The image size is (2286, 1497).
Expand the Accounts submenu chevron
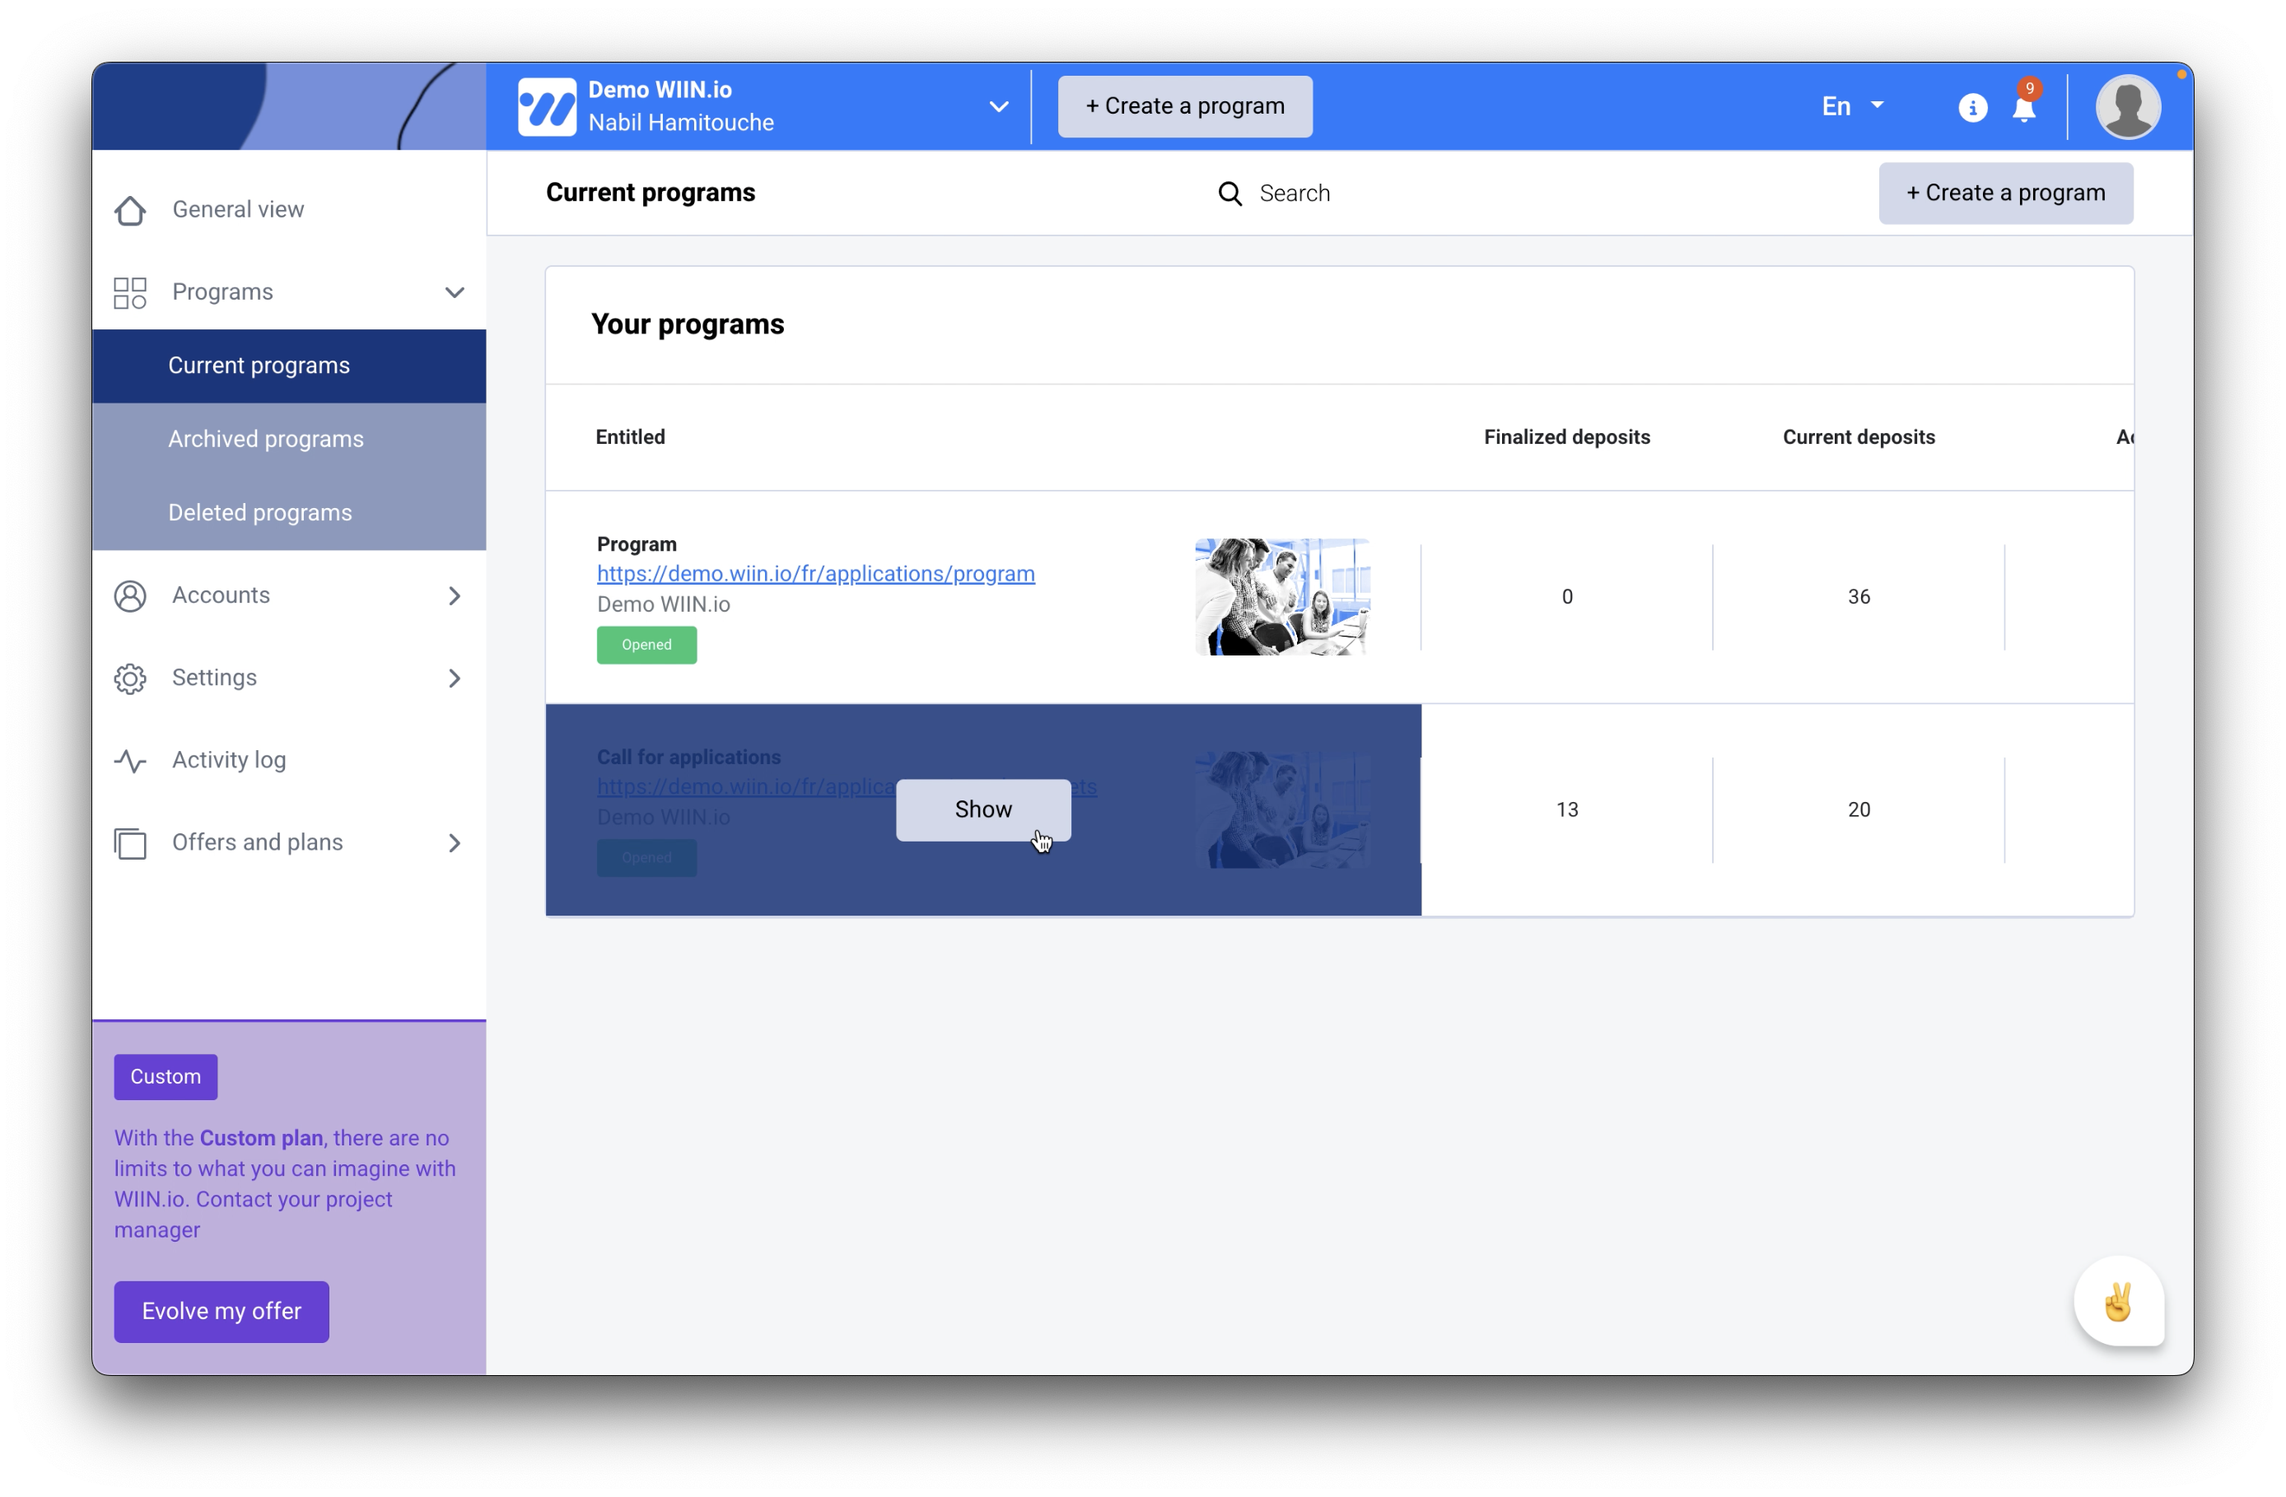click(455, 596)
